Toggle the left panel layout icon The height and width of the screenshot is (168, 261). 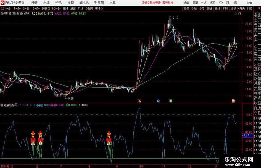pyautogui.click(x=2, y=9)
